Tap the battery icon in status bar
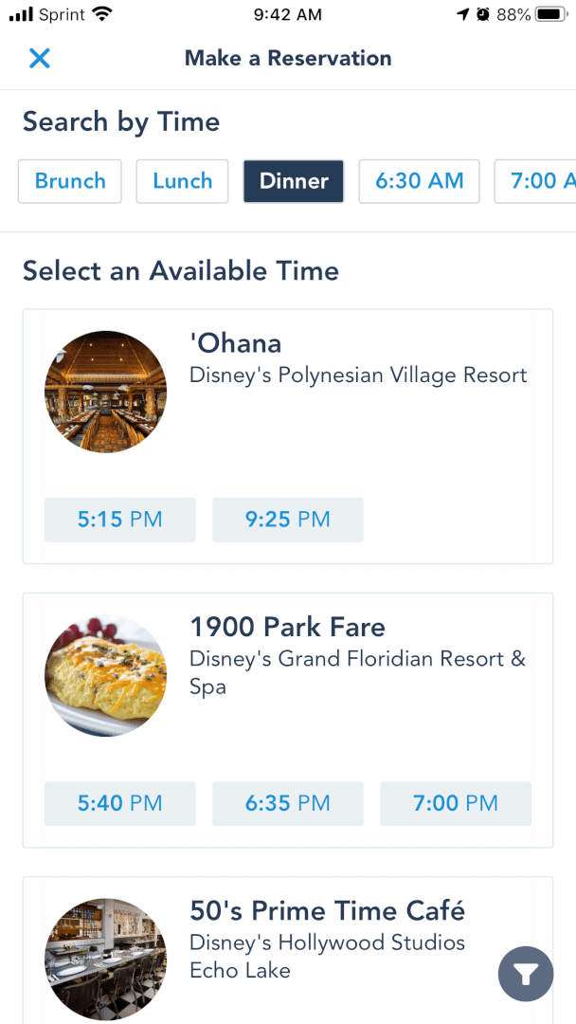Screen dimensions: 576x1024 click(x=550, y=14)
